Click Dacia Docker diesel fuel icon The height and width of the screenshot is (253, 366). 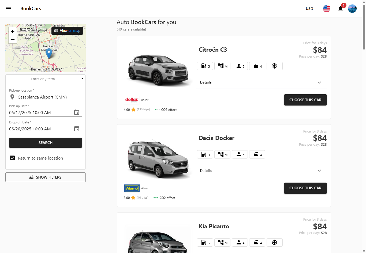pyautogui.click(x=205, y=154)
